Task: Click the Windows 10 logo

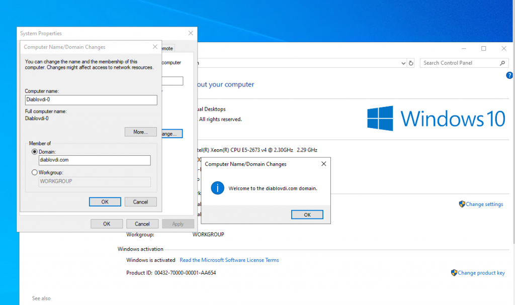Action: click(436, 118)
